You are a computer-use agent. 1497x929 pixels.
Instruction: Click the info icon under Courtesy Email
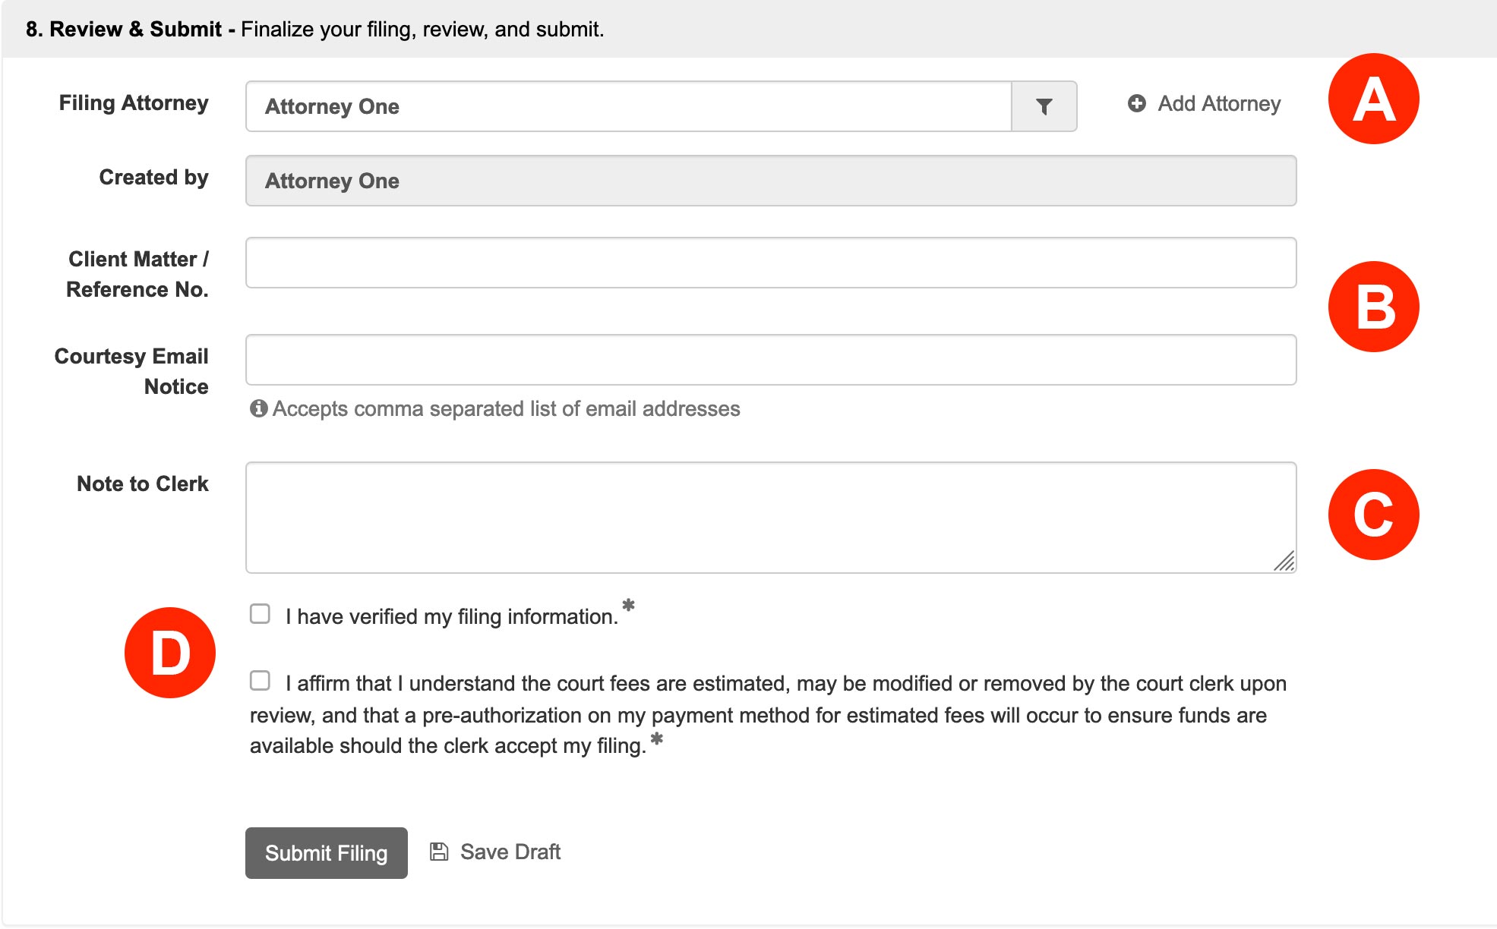point(258,408)
